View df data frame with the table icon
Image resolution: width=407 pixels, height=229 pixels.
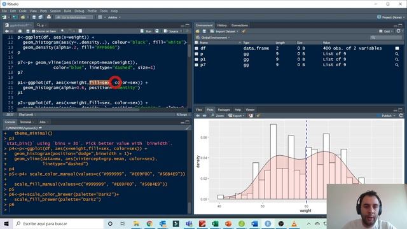tap(397, 48)
